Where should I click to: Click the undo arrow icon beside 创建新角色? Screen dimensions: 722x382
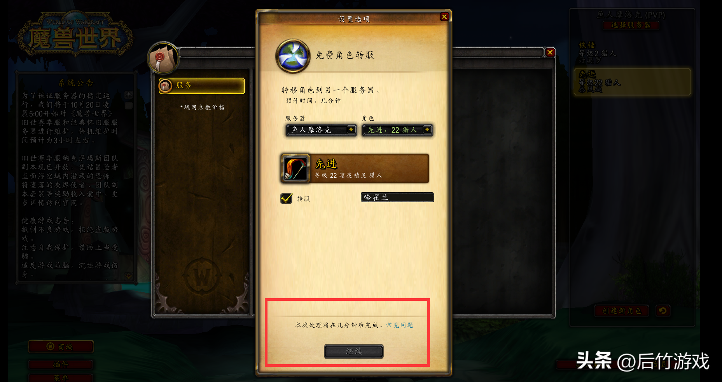pyautogui.click(x=663, y=311)
